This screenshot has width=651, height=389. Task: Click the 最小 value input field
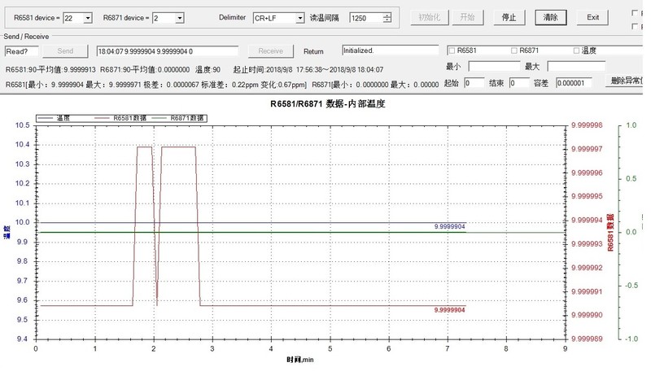coord(494,66)
